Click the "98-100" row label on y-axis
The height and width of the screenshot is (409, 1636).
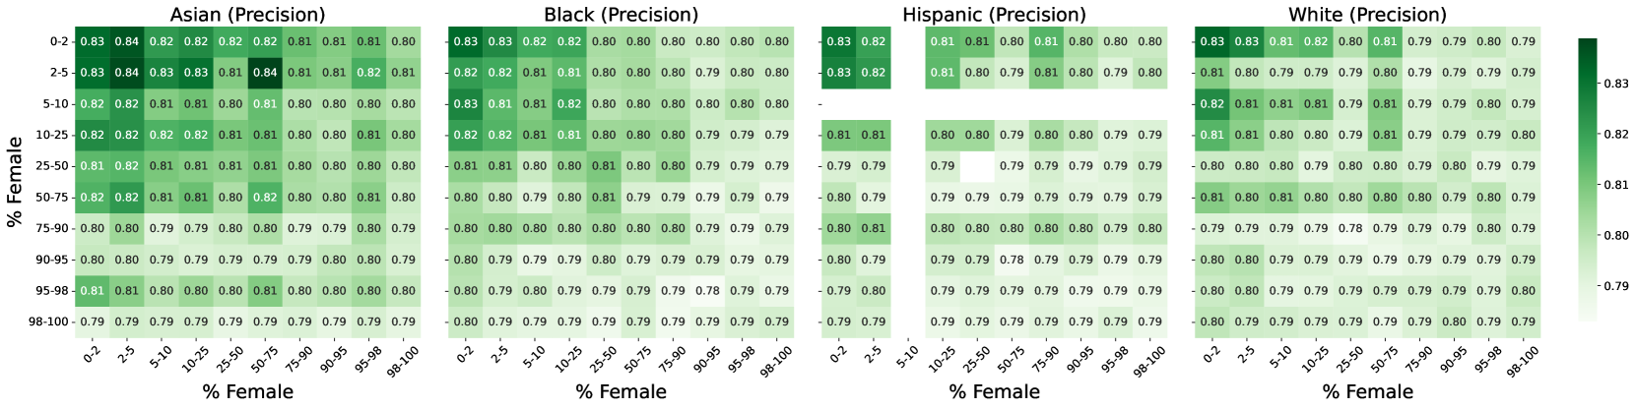click(x=49, y=322)
